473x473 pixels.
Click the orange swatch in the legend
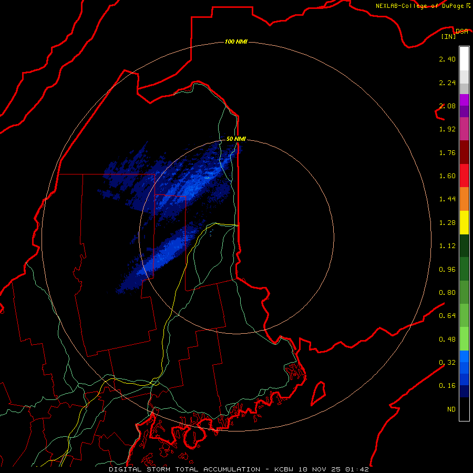tap(464, 199)
